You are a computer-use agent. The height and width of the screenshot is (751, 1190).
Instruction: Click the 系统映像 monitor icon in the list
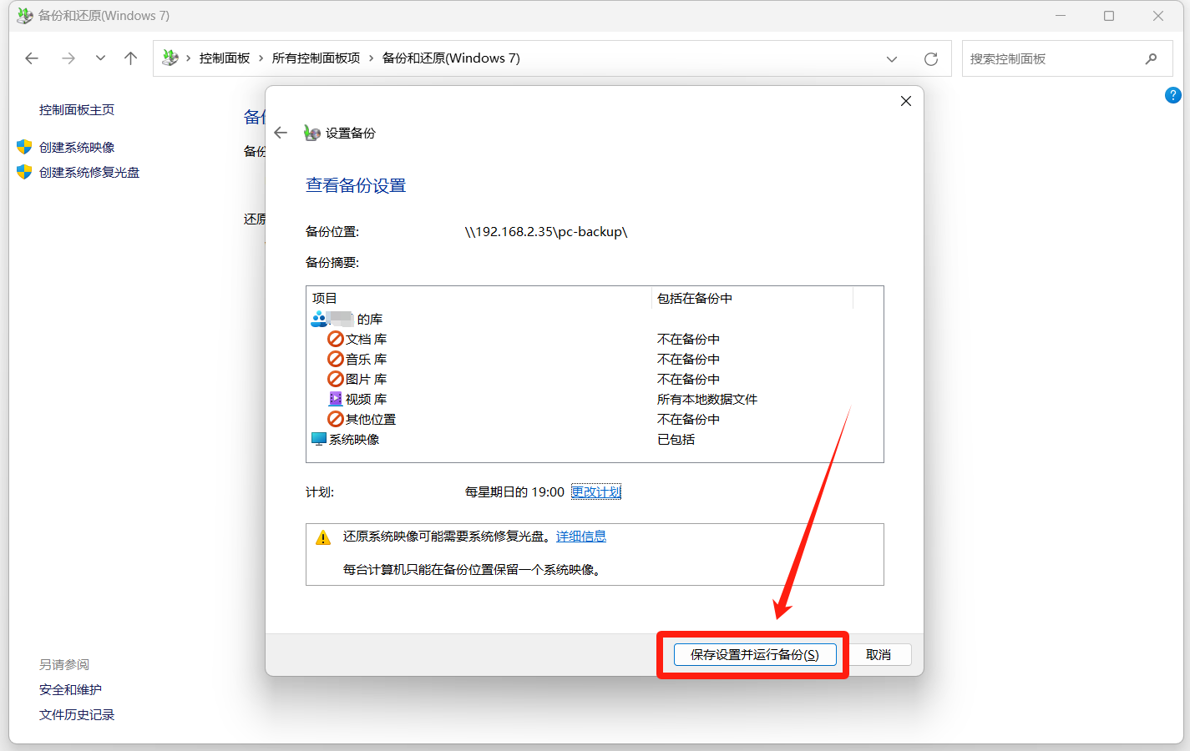click(318, 439)
